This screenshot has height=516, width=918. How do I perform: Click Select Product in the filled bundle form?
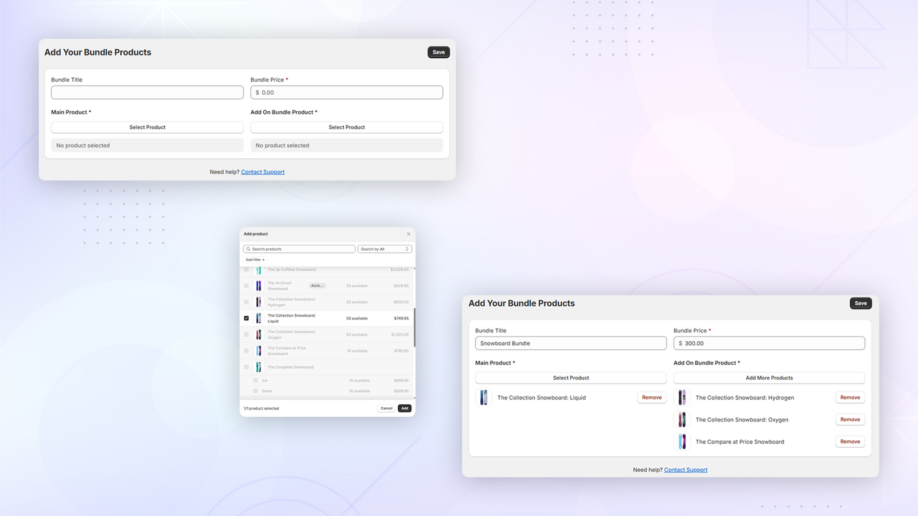coord(571,378)
